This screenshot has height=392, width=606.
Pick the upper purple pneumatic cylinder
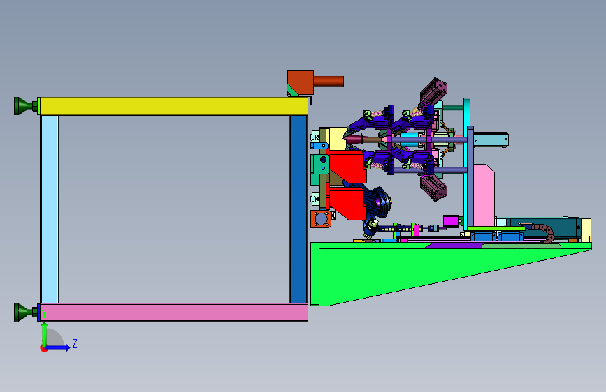433,92
